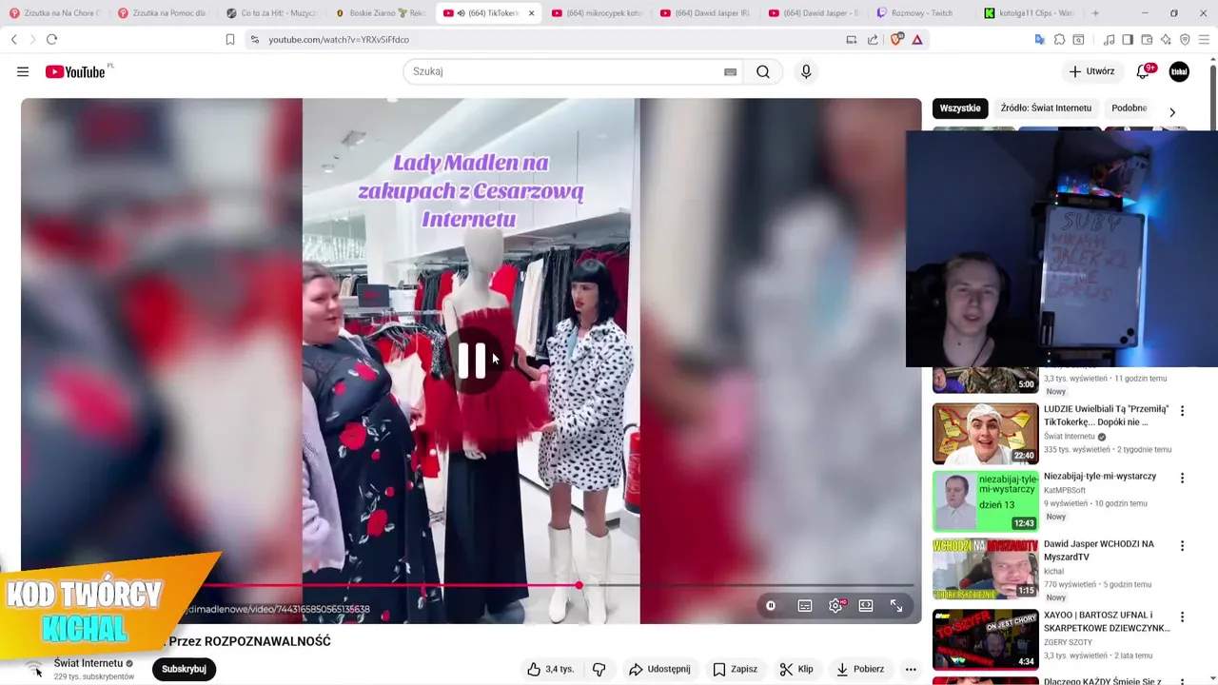The image size is (1218, 685).
Task: Open video title Niezabijaj-tyle-mi-wystarczy
Action: click(x=1100, y=476)
